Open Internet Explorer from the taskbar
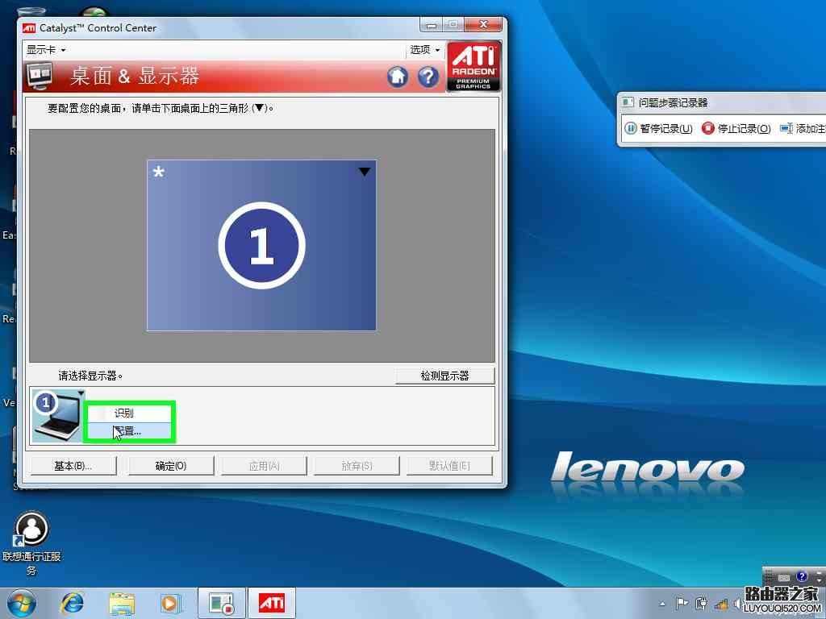The height and width of the screenshot is (619, 826). coord(72,602)
